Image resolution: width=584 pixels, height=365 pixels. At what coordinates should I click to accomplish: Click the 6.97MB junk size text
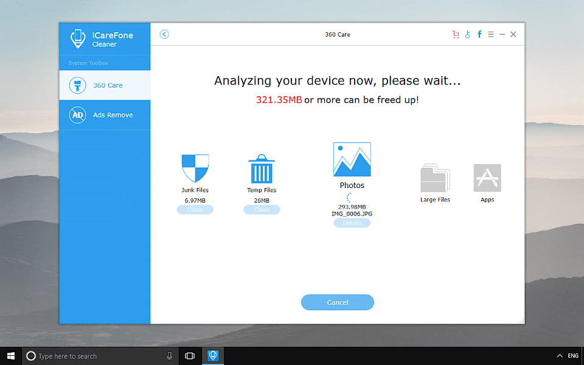[195, 200]
